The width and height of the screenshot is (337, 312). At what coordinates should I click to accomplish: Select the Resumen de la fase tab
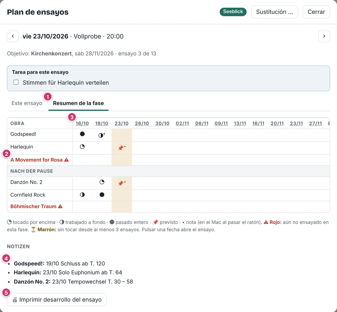point(78,103)
